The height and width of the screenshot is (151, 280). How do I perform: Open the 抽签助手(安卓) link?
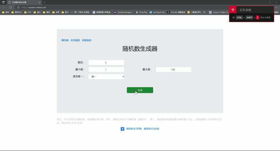click(152, 129)
